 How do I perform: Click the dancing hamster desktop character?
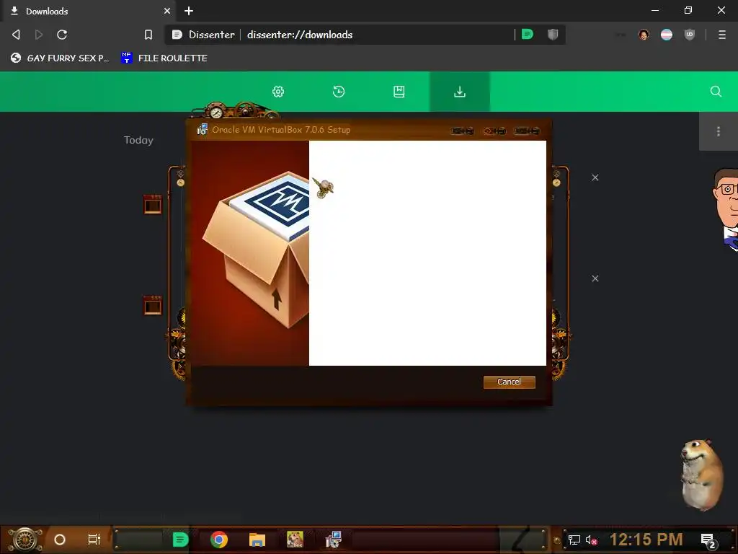[x=702, y=475]
